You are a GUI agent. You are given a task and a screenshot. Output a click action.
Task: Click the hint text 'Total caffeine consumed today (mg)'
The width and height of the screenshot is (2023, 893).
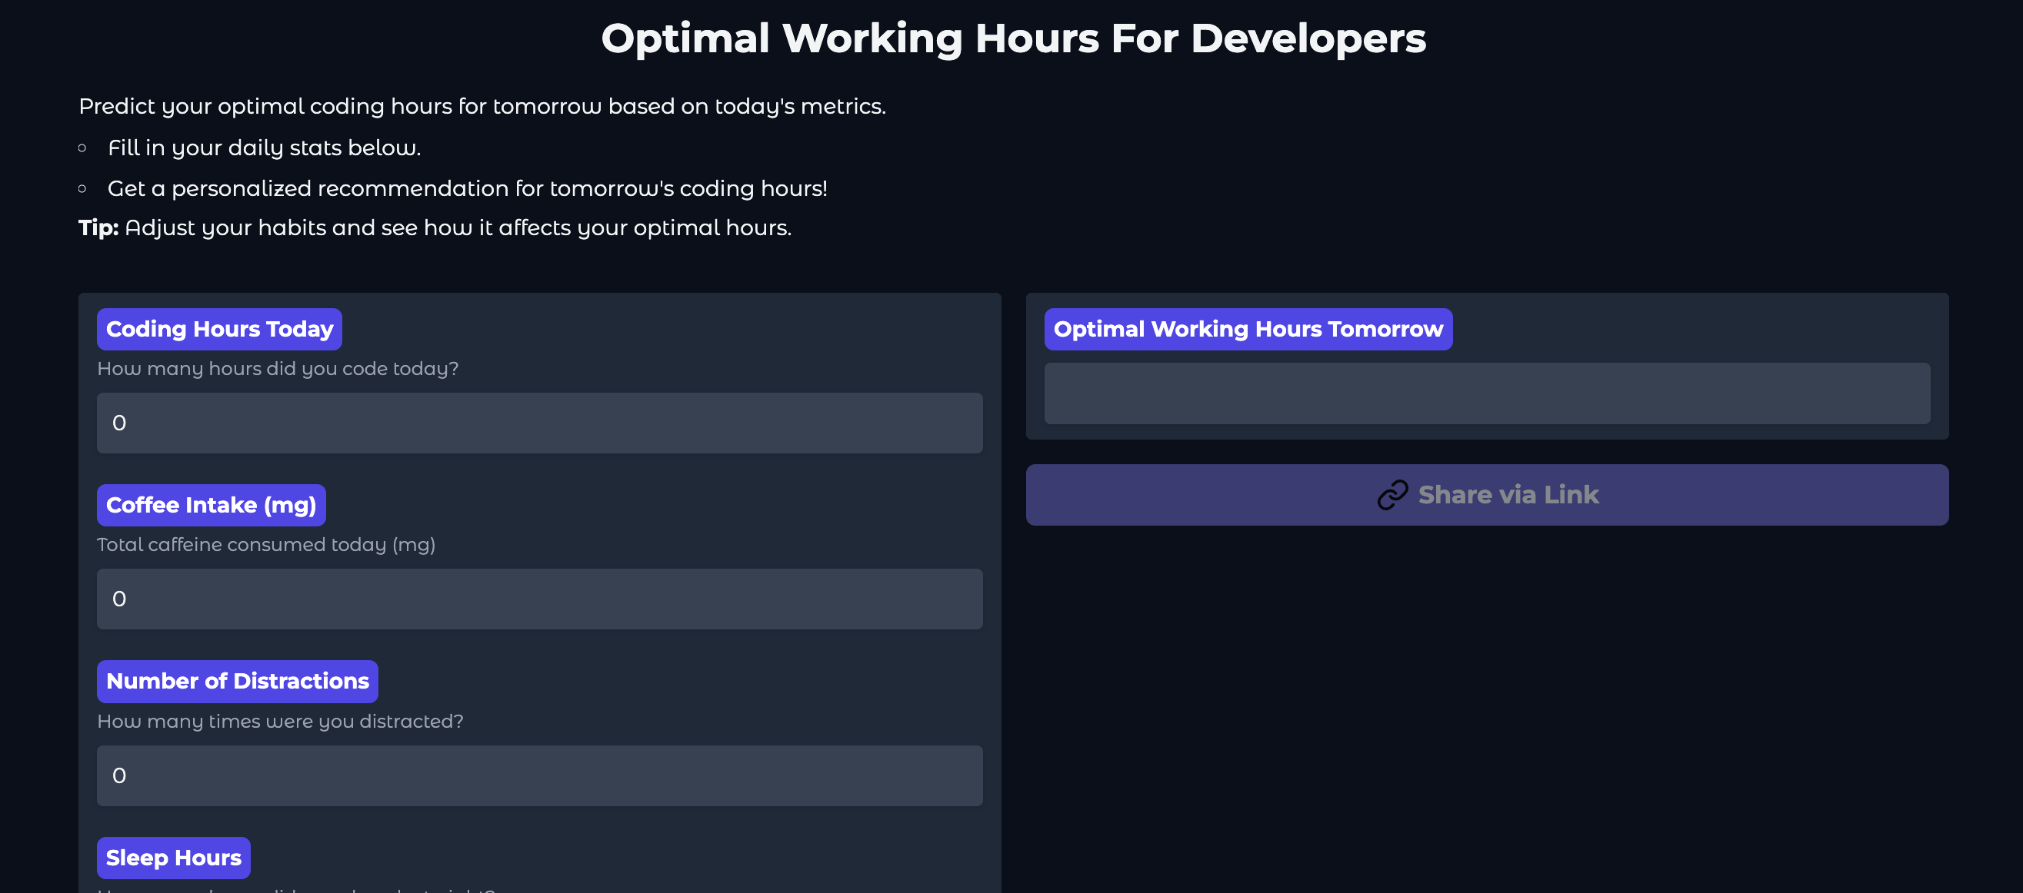[x=266, y=545]
